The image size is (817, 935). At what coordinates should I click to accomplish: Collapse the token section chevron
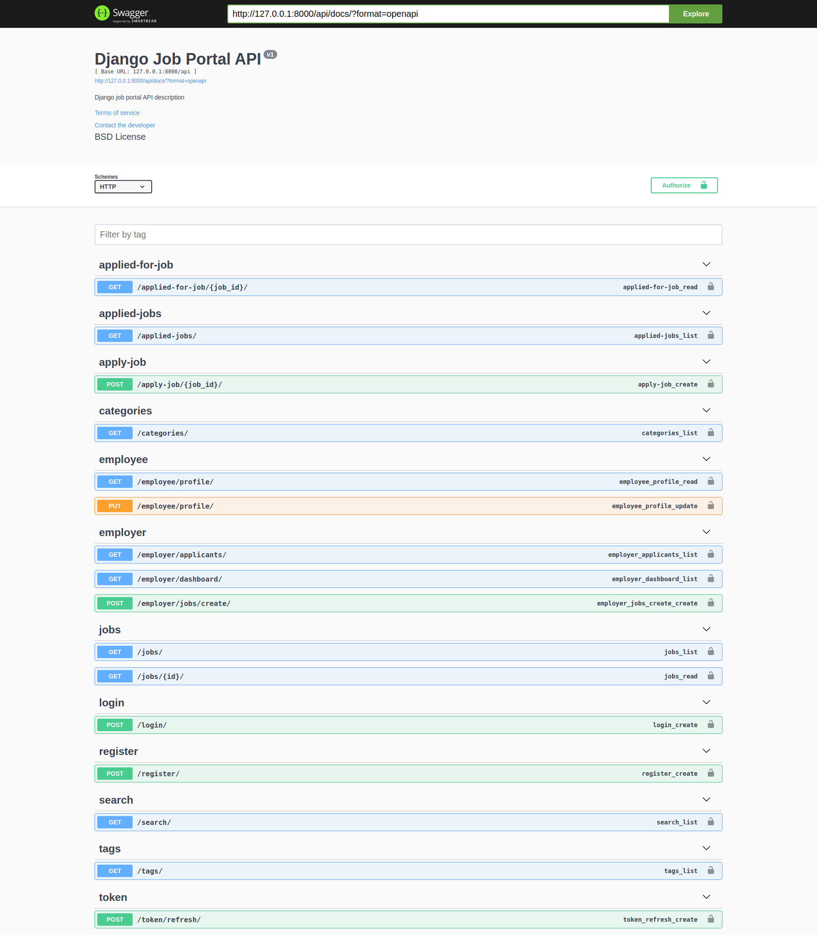[706, 897]
